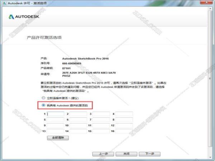Viewport: 215px width, 161px height.
Task: Click the Previous step (上一步) button
Action: tap(103, 154)
